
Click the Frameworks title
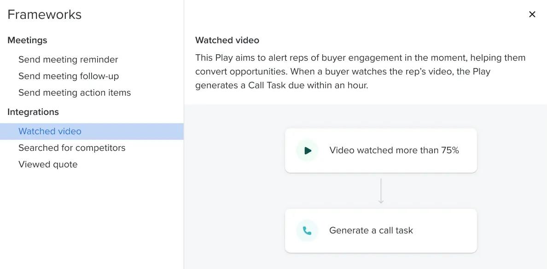[44, 15]
